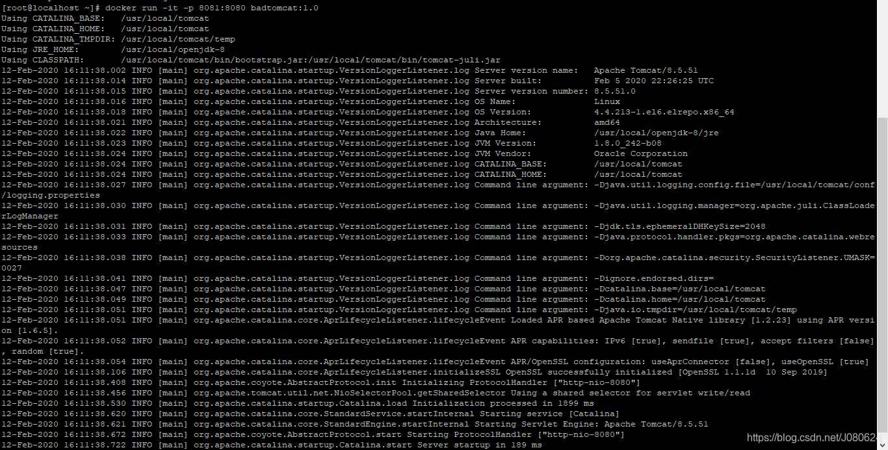
Task: Select the CATALINA_TMPDIR /usr/local/tomcat/temp line
Action: pyautogui.click(x=118, y=39)
